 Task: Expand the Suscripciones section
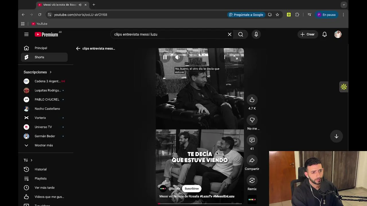[x=38, y=72]
